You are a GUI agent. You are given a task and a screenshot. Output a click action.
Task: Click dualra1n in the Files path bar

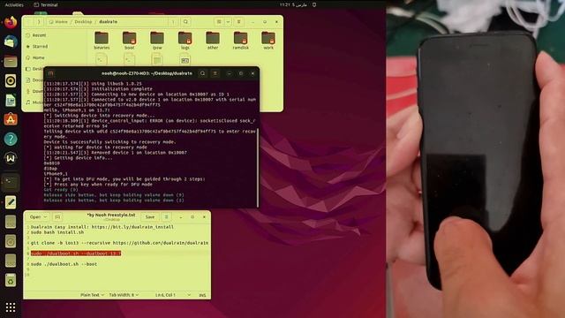[x=108, y=22]
